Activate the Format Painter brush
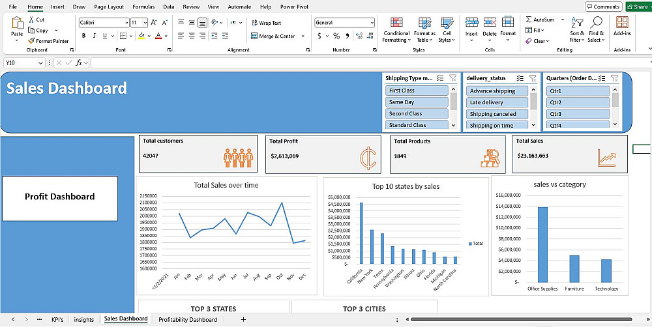The image size is (652, 327). coord(31,41)
